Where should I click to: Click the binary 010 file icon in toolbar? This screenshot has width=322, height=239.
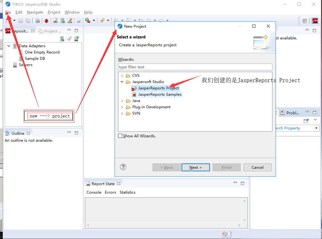point(38,20)
